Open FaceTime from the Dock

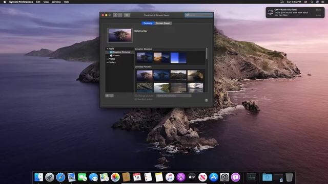(83, 177)
